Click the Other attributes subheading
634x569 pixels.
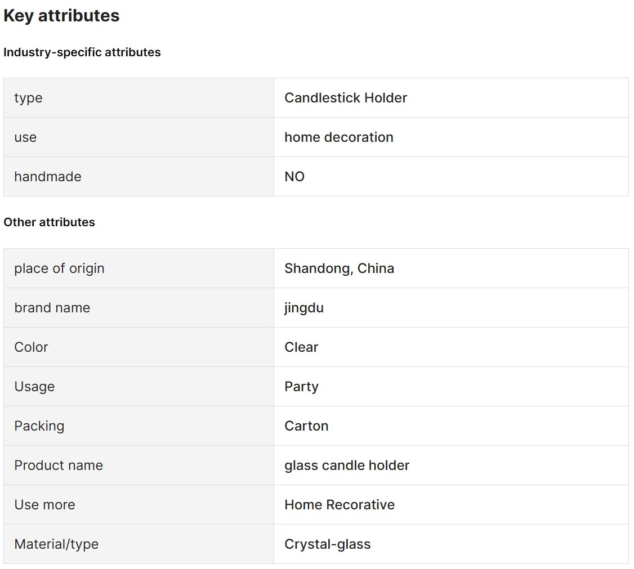50,222
